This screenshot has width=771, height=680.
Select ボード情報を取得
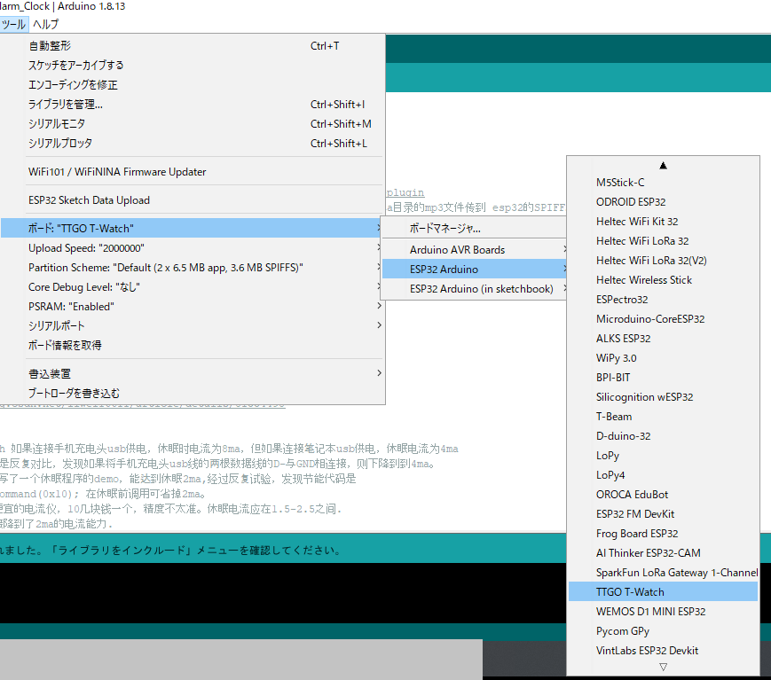[193, 346]
